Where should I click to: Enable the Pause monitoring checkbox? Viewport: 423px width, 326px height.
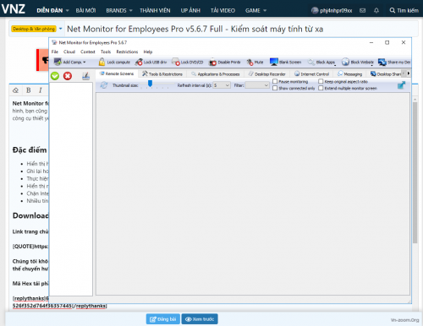click(275, 81)
